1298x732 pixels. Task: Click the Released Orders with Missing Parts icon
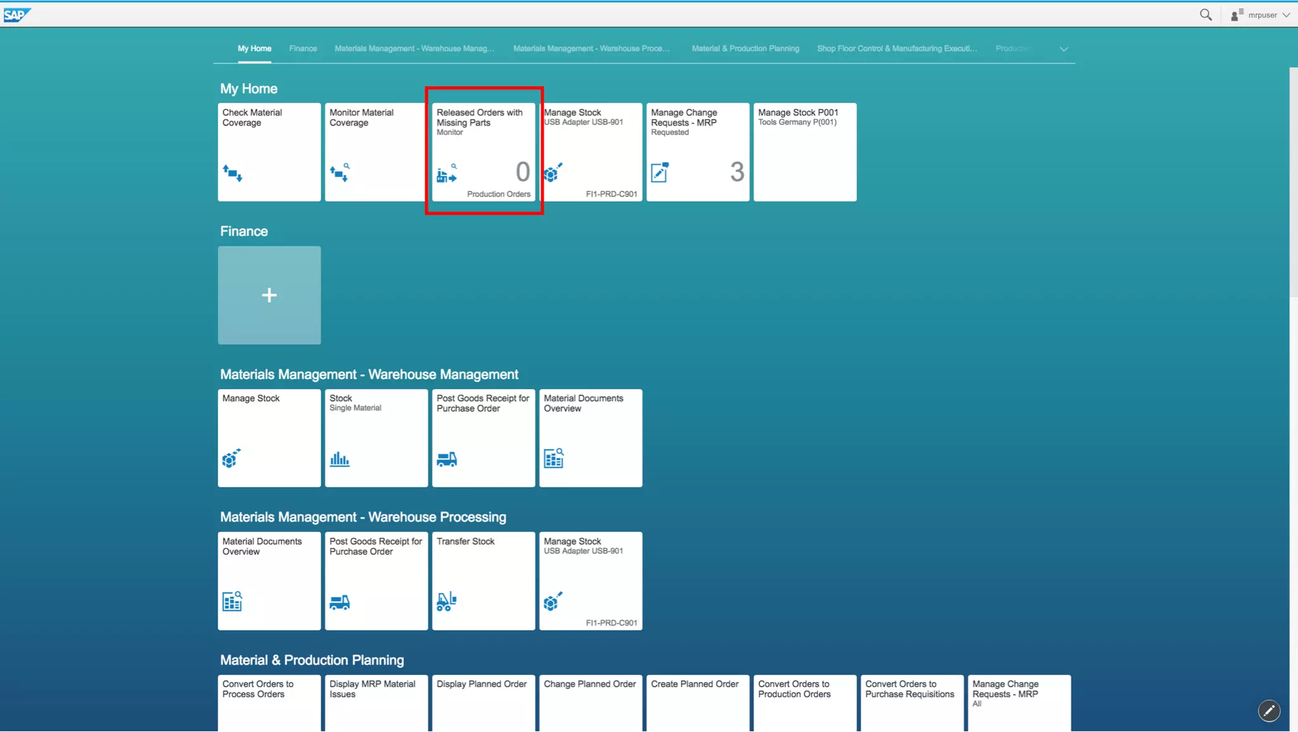(446, 173)
